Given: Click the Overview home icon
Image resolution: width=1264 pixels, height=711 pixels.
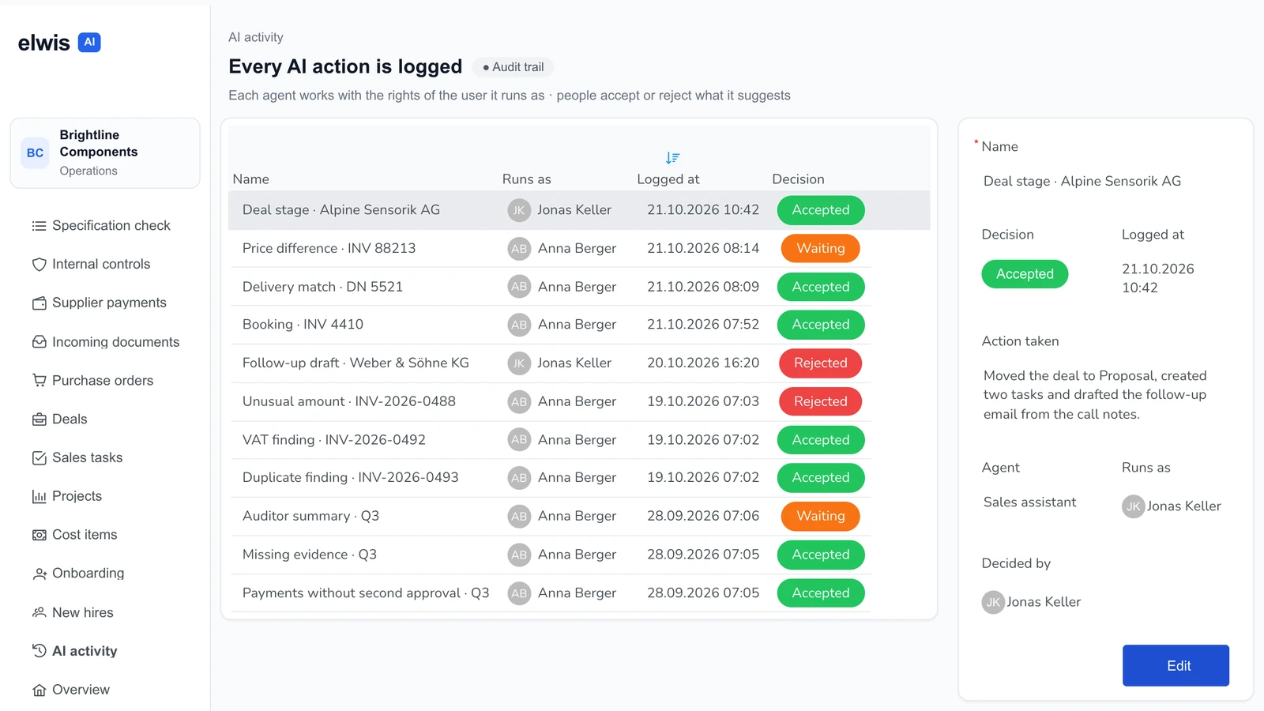Looking at the screenshot, I should (39, 690).
